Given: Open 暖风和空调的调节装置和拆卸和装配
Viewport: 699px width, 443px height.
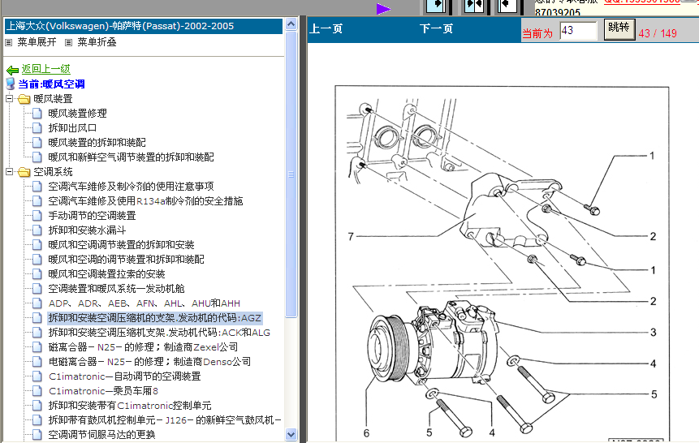Looking at the screenshot, I should (126, 260).
